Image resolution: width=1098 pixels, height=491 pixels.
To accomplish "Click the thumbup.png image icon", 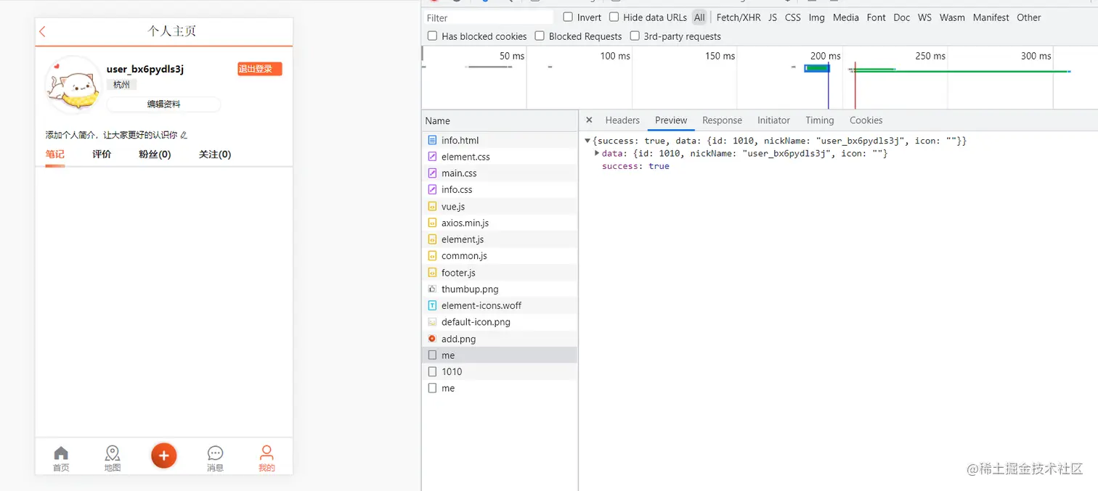I will coord(432,289).
